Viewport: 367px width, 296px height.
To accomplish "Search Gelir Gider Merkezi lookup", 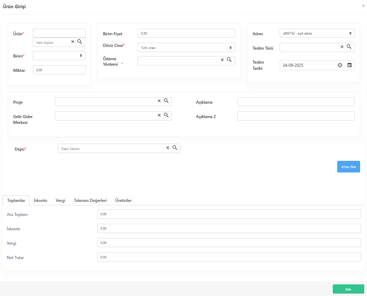I will (x=166, y=115).
